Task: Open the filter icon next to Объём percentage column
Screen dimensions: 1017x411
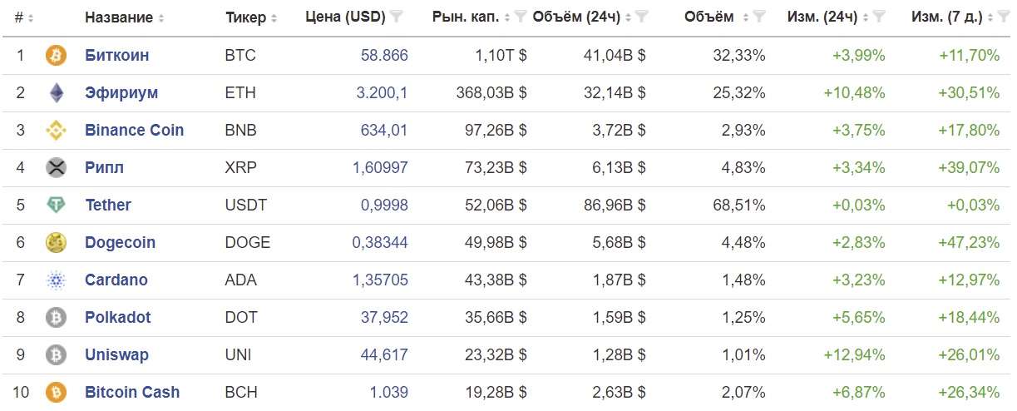Action: point(759,17)
